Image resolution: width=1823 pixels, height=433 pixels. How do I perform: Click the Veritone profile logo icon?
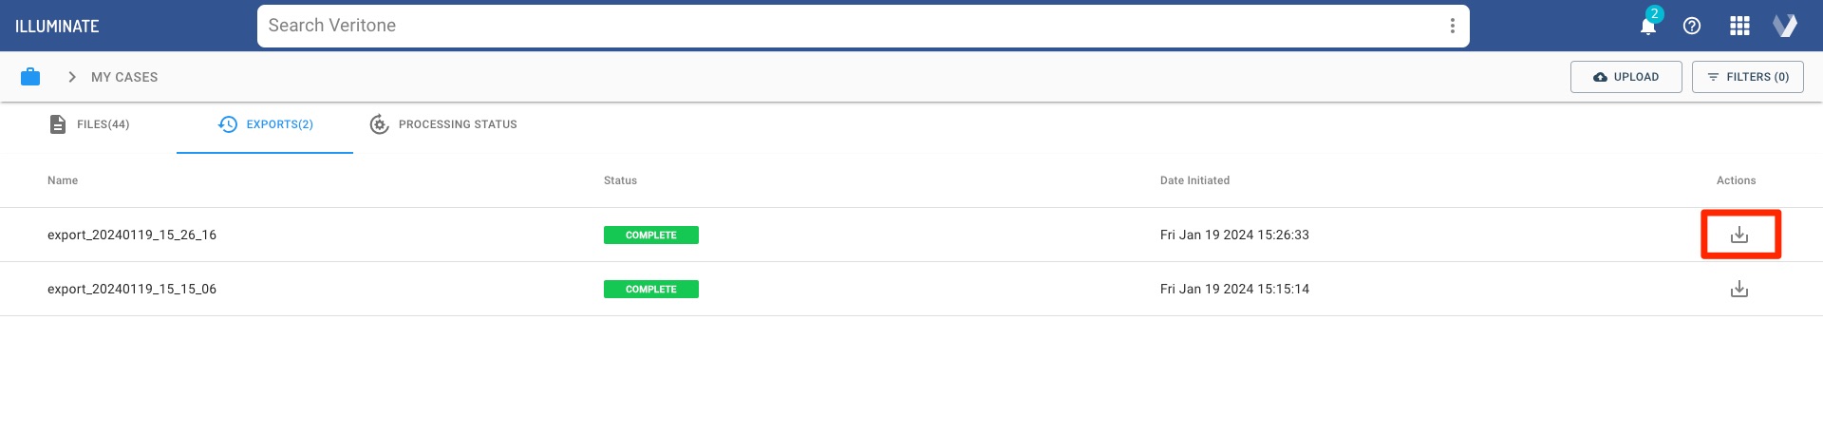tap(1785, 26)
